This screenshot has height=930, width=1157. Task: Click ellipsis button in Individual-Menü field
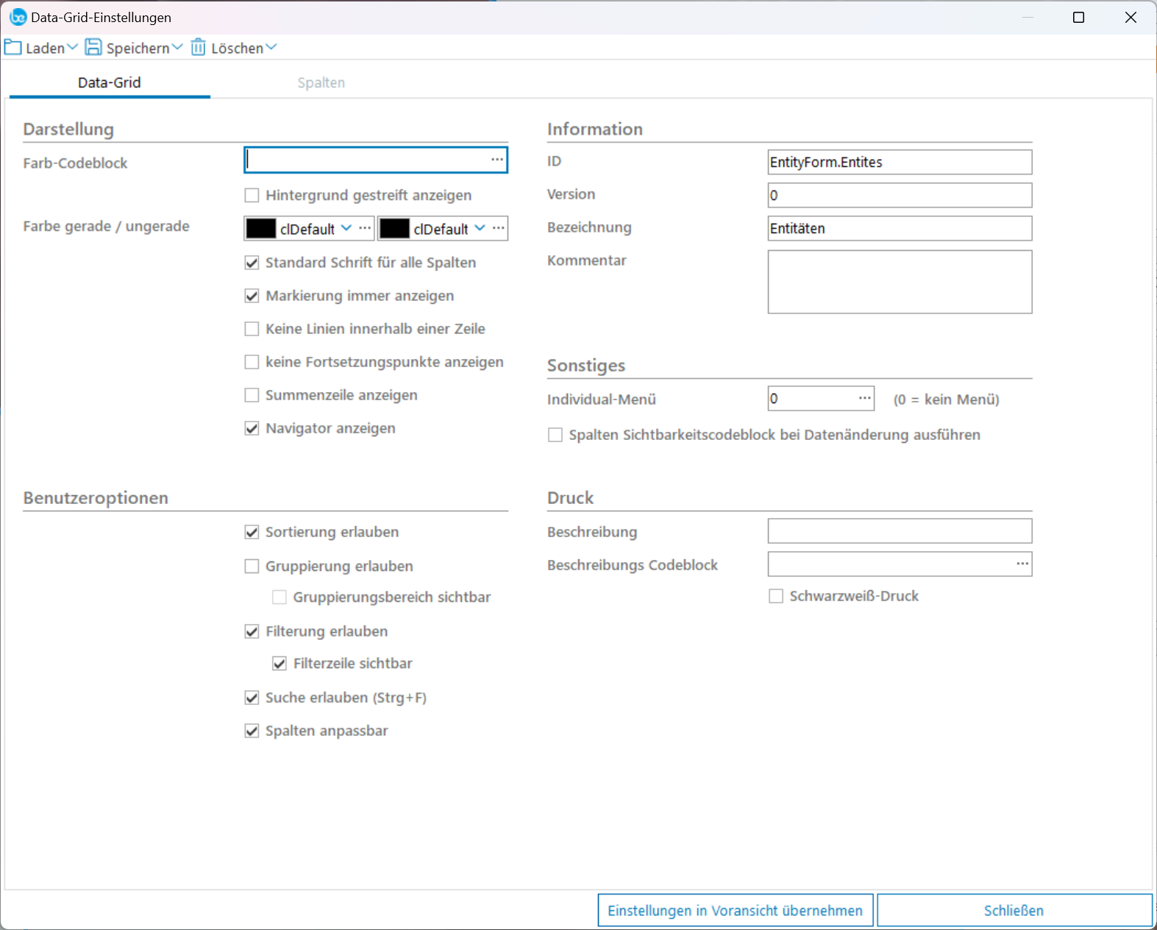coord(864,398)
